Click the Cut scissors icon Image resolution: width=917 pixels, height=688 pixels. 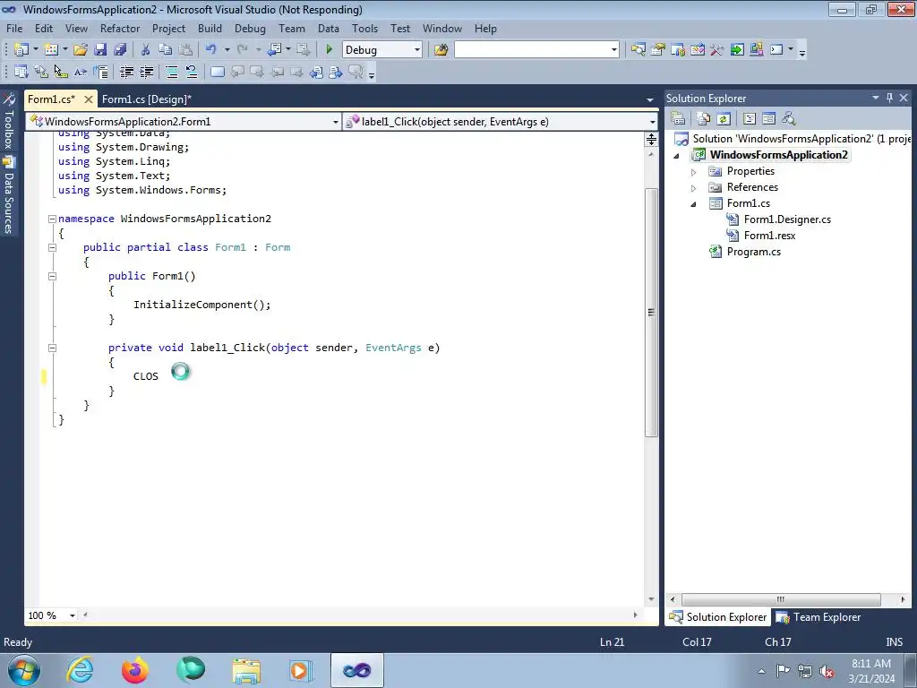[x=146, y=50]
